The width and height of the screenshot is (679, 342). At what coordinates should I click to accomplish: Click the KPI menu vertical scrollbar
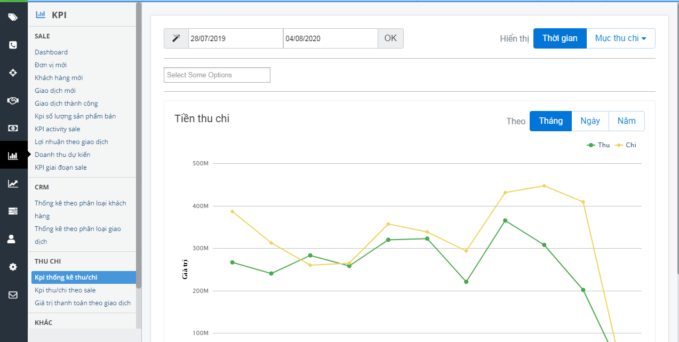[x=139, y=145]
